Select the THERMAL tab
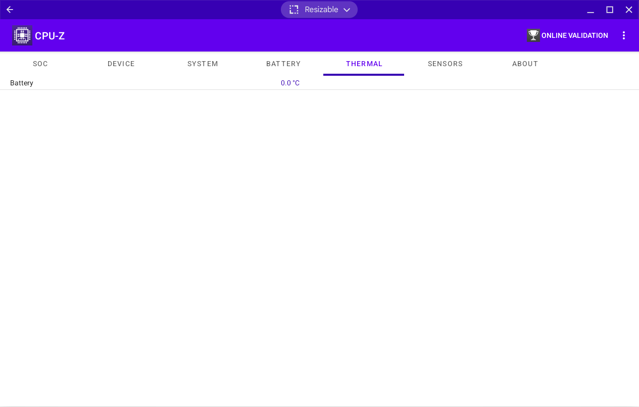Viewport: 639px width, 407px height. point(364,64)
